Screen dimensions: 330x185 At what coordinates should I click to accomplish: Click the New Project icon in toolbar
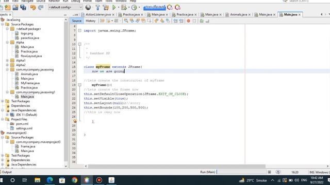(x=8, y=8)
